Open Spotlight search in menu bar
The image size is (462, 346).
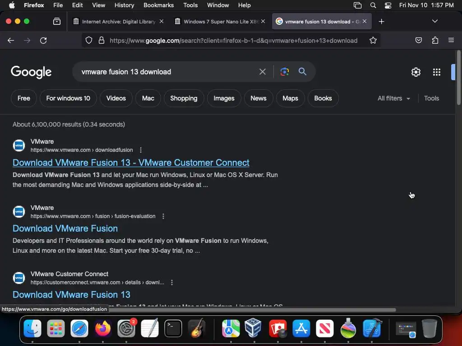[x=373, y=5]
